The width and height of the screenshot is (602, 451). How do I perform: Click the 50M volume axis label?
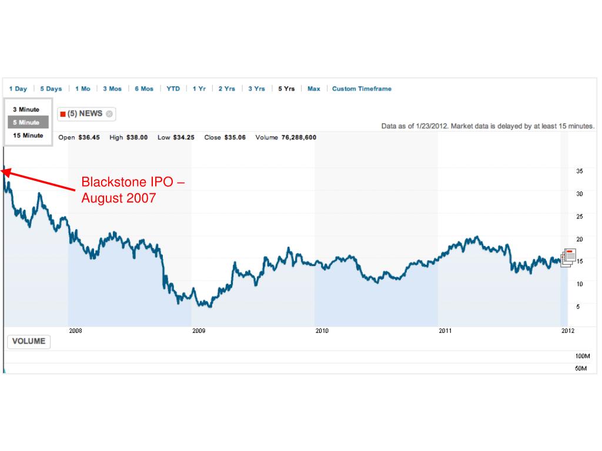point(581,368)
